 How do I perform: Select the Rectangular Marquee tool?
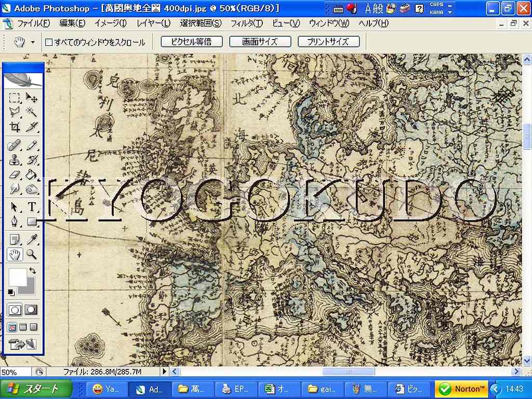point(15,98)
